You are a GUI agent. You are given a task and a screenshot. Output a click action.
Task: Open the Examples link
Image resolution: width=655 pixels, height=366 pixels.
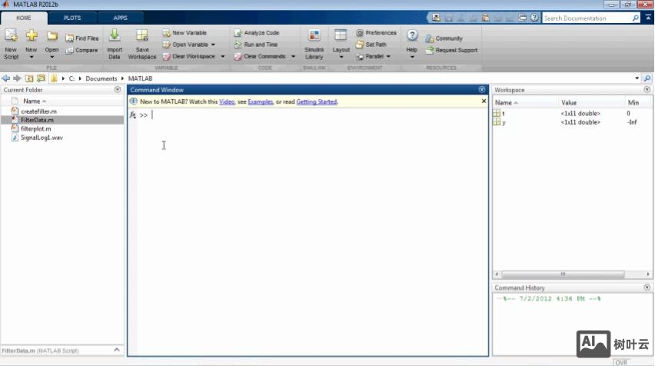coord(261,101)
